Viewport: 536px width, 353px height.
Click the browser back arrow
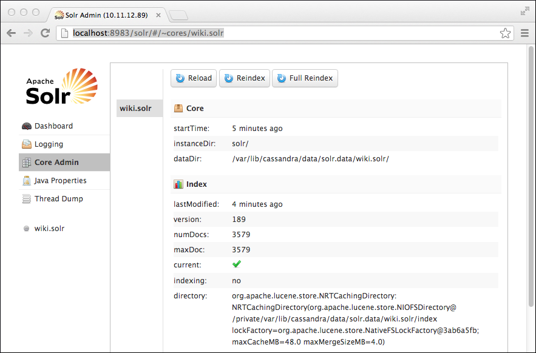click(x=12, y=33)
